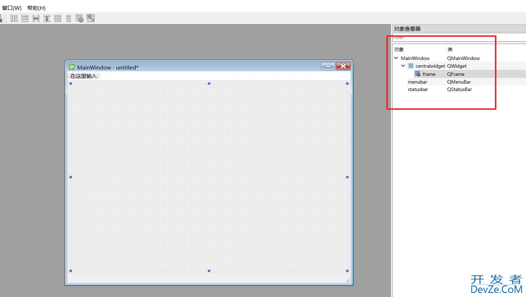The height and width of the screenshot is (297, 526).
Task: Open the 帮助(H) menu
Action: point(36,8)
